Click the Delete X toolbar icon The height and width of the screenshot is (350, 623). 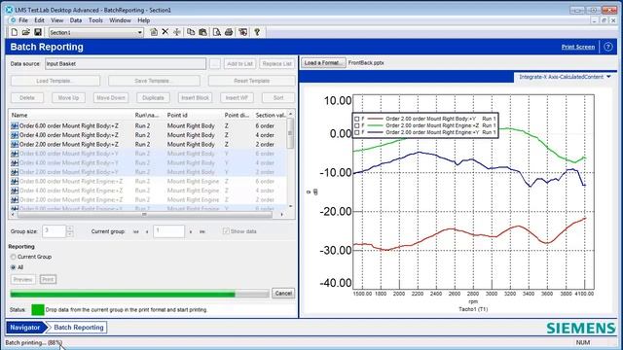(x=165, y=32)
